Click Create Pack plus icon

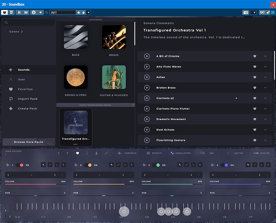click(11, 108)
